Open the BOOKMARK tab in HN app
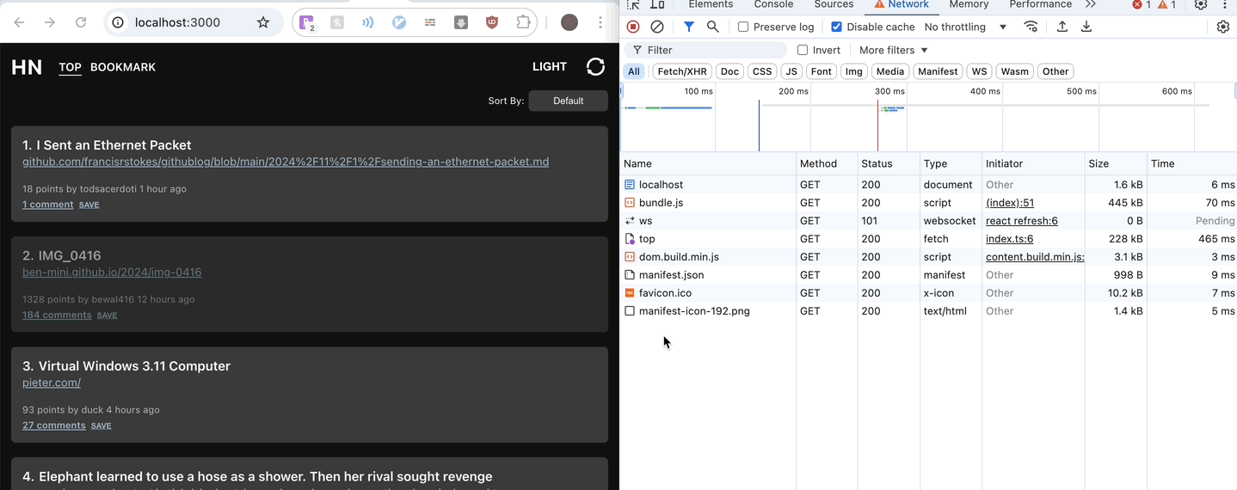 [x=123, y=67]
